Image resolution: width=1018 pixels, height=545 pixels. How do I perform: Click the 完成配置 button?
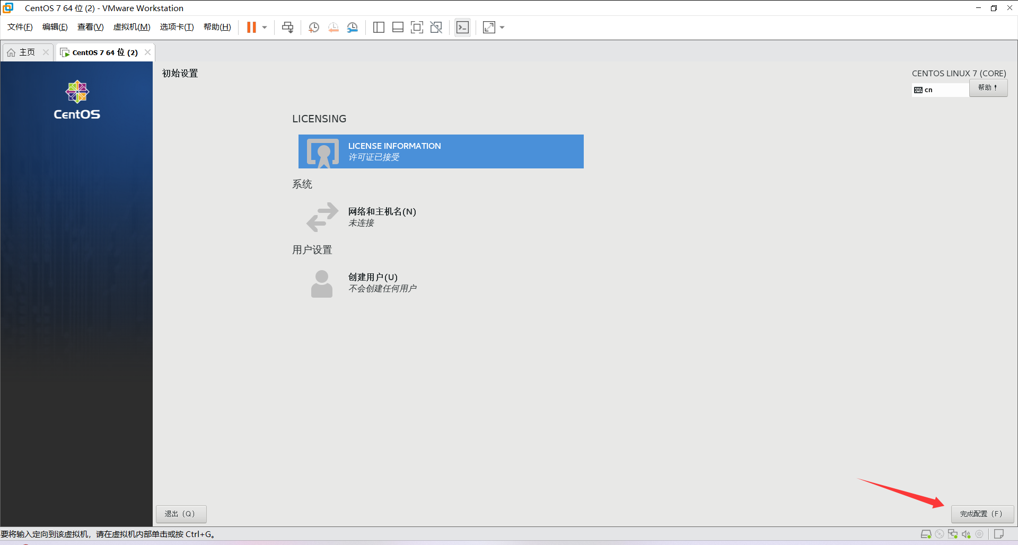pyautogui.click(x=982, y=513)
